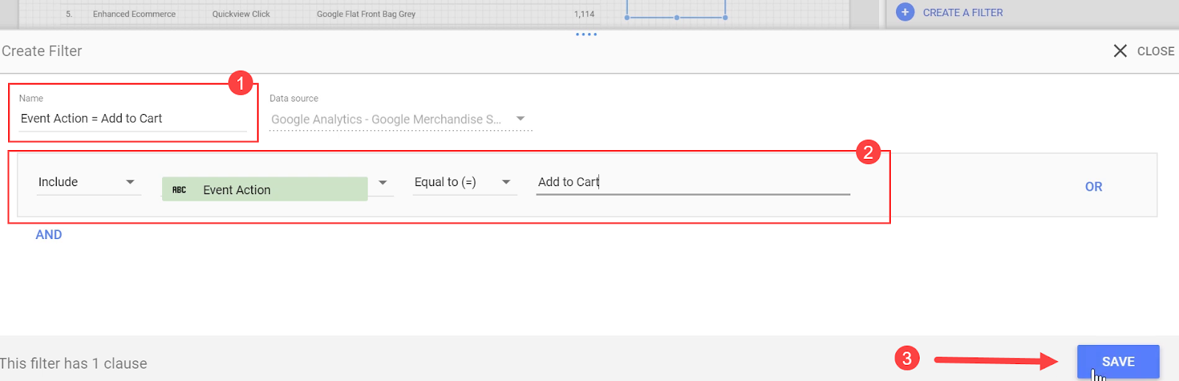Image resolution: width=1179 pixels, height=381 pixels.
Task: Click the ABC type icon on Event Action
Action: (179, 190)
